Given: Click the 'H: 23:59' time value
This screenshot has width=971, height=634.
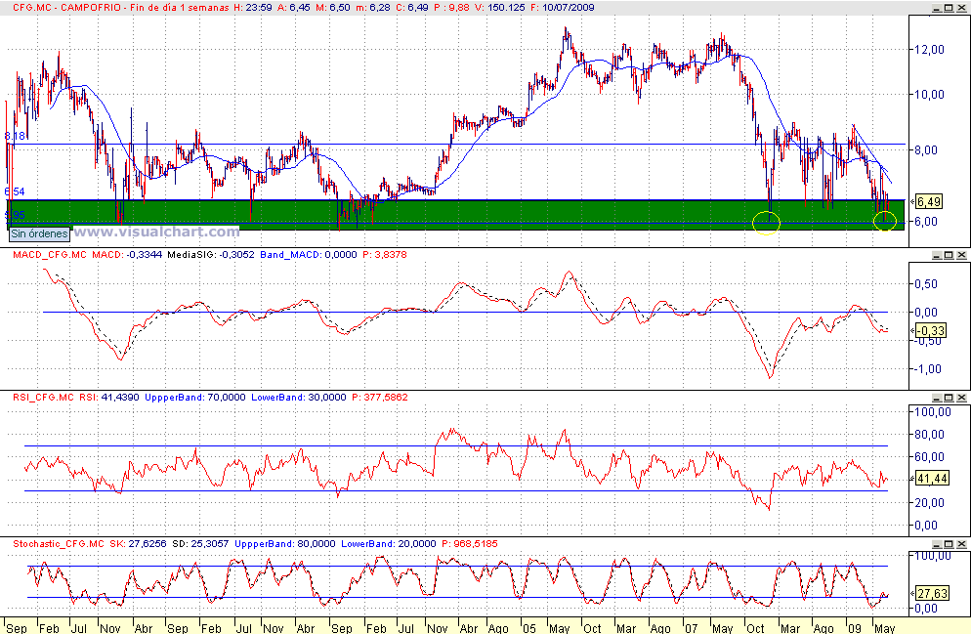Looking at the screenshot, I should 252,8.
